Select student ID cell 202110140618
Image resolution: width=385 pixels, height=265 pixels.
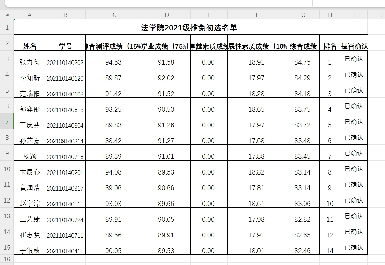click(x=65, y=109)
